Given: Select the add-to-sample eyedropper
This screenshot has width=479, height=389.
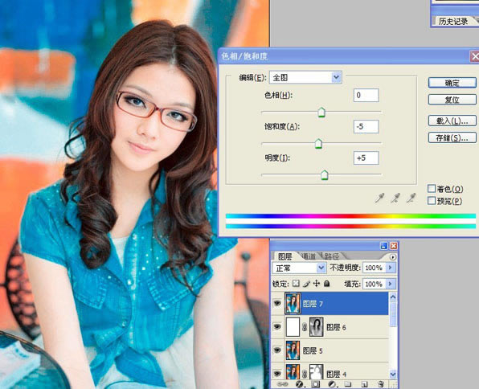Looking at the screenshot, I should pyautogui.click(x=395, y=199).
